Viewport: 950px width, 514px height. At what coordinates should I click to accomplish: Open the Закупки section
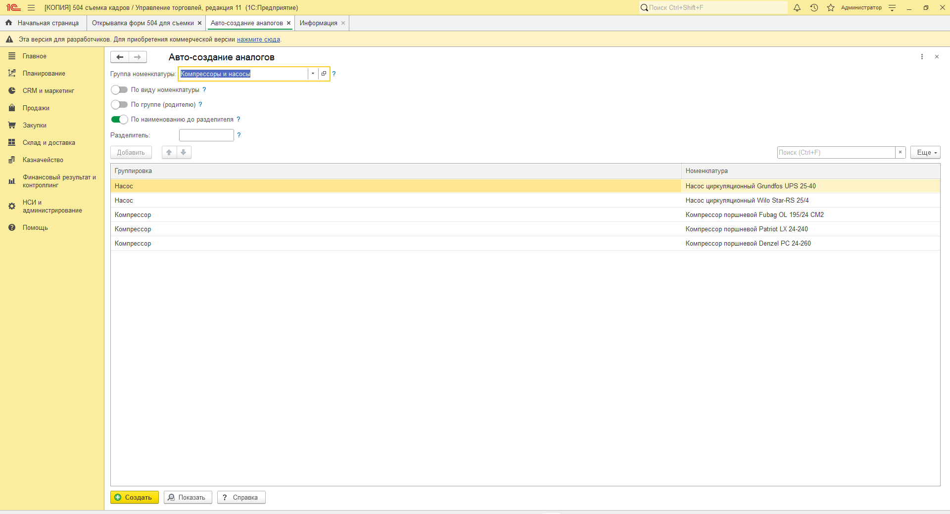(35, 125)
